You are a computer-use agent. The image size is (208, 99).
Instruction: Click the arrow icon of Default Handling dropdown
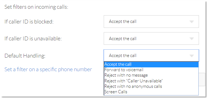[x=192, y=56]
